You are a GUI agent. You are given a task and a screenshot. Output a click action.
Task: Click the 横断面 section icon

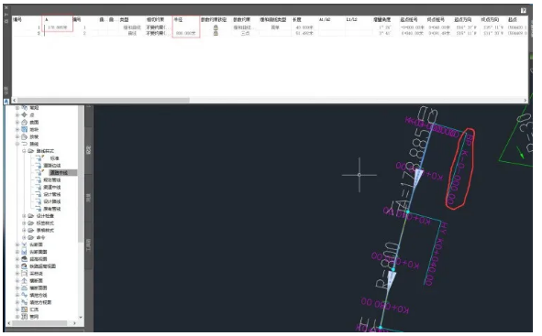coord(24,280)
